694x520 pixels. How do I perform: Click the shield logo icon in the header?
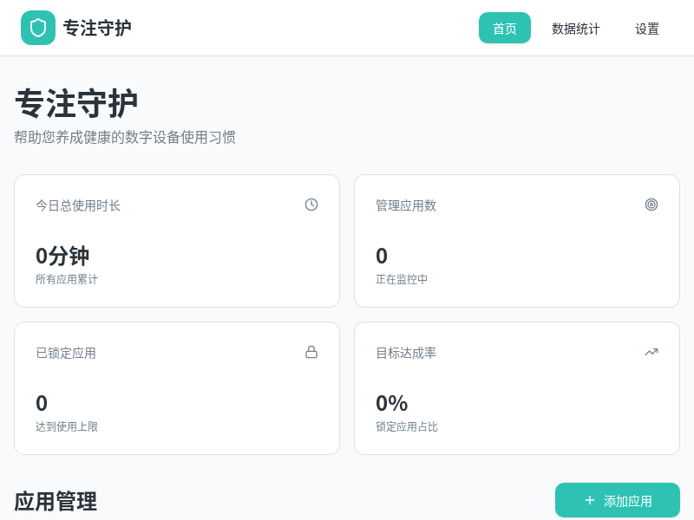pos(37,27)
